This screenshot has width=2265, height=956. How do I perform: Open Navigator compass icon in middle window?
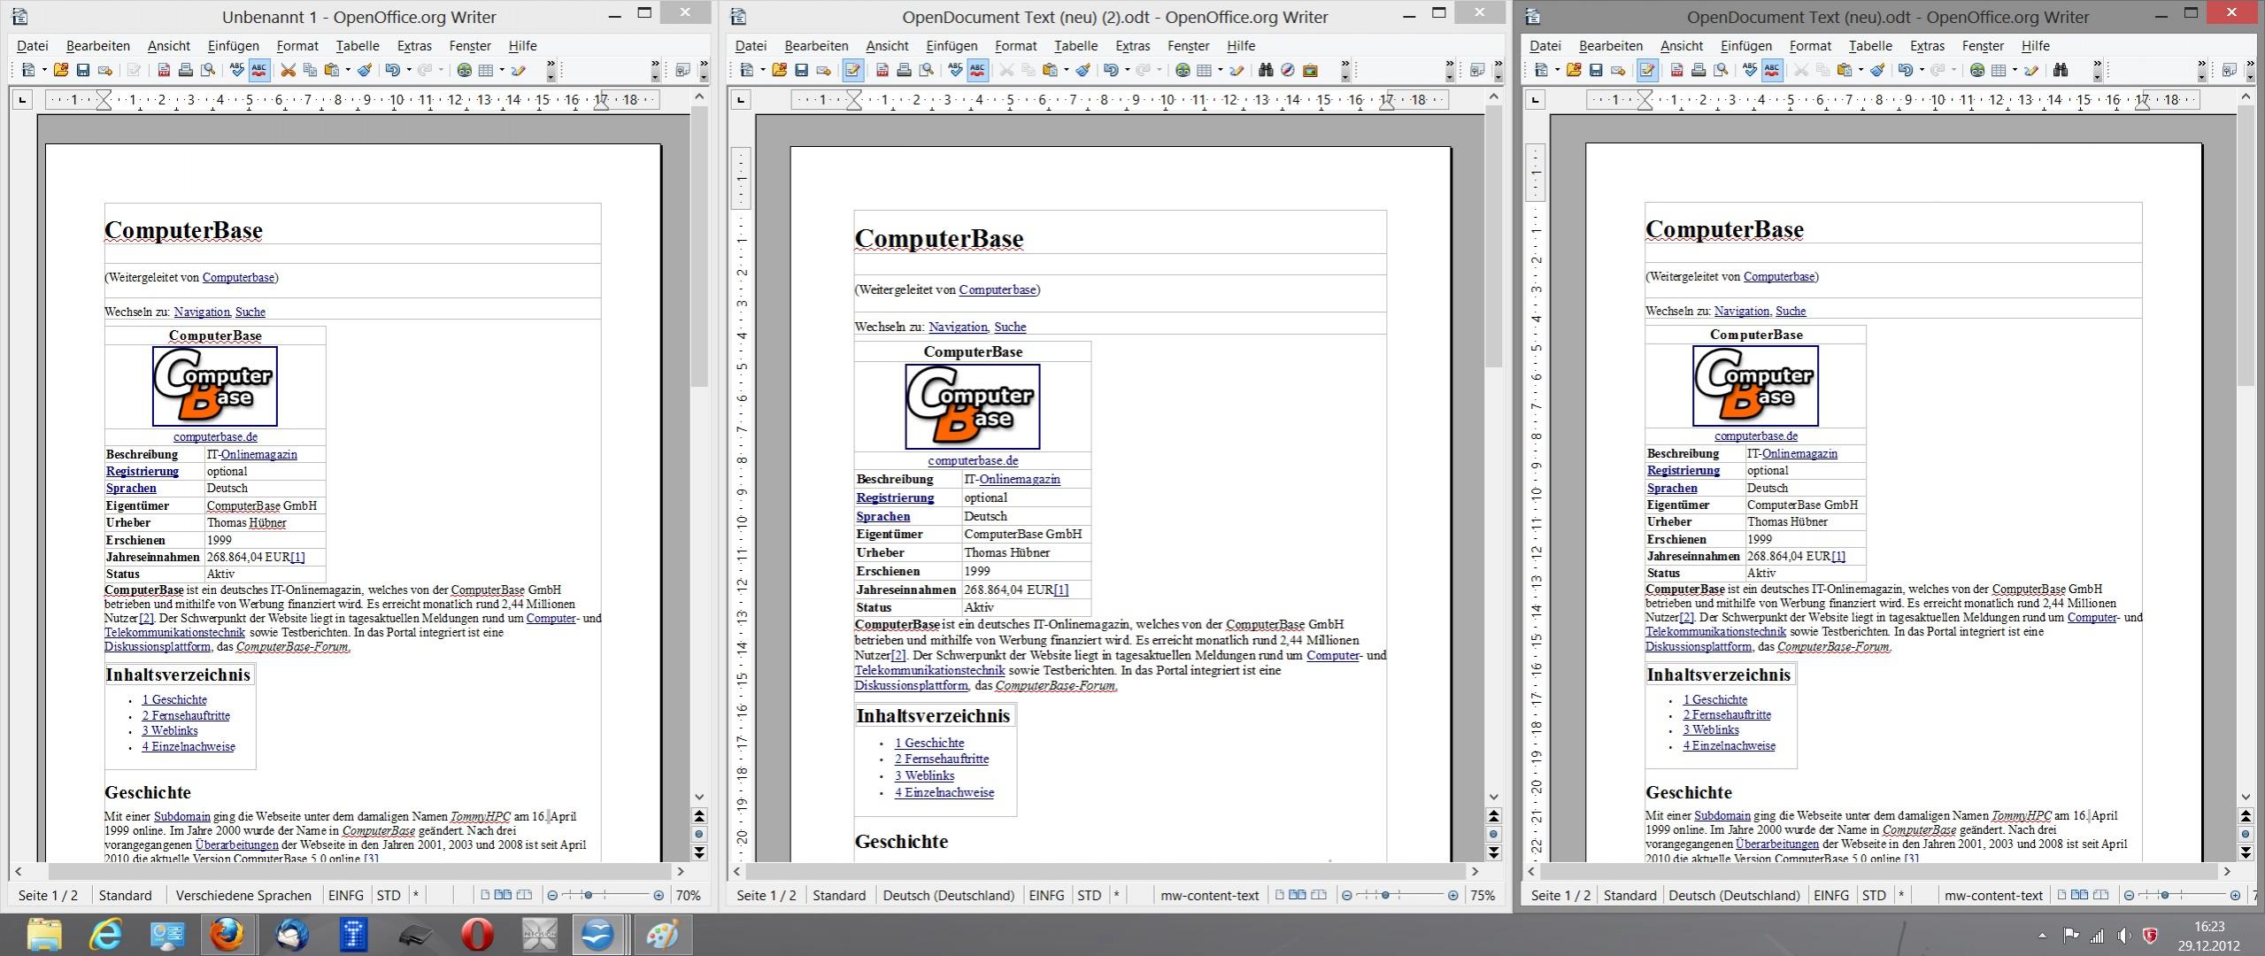(1288, 71)
